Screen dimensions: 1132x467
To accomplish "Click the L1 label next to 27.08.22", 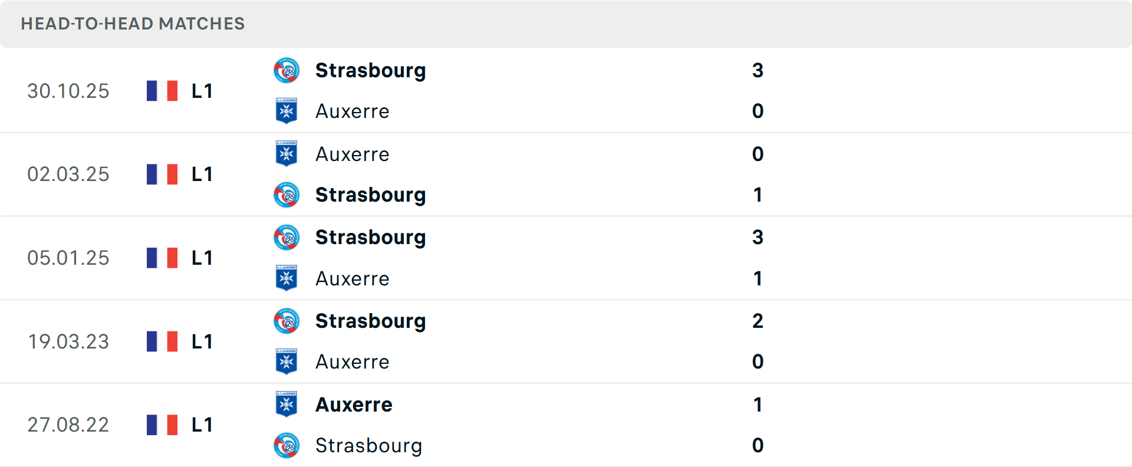I will click(x=201, y=425).
